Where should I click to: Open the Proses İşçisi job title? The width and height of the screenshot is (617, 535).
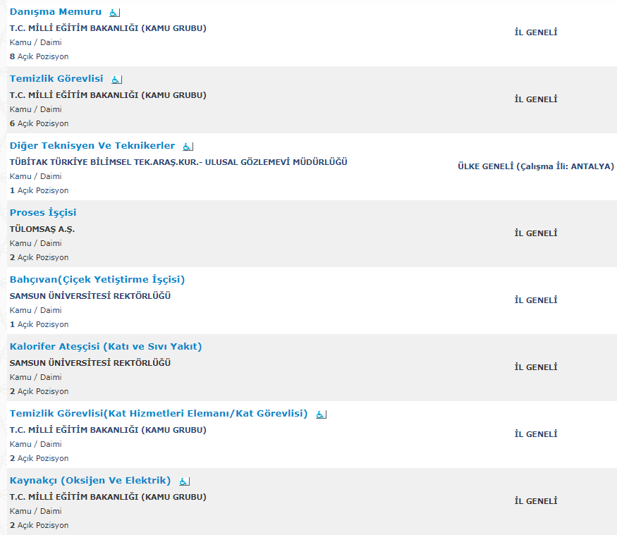[x=43, y=213]
